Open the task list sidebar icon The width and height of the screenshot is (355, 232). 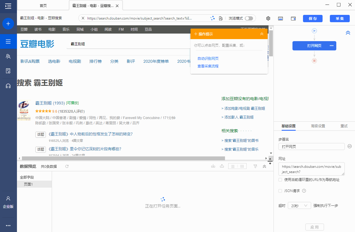[x=8, y=41]
